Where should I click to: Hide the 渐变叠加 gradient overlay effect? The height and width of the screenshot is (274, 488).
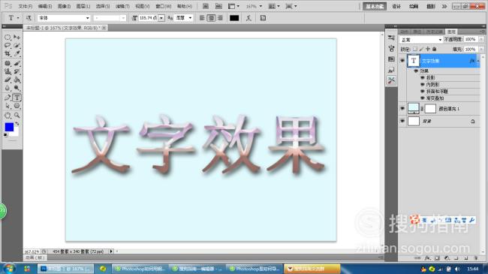tap(423, 98)
